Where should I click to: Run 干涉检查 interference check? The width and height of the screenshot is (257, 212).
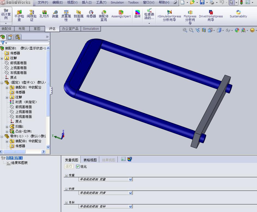19,16
